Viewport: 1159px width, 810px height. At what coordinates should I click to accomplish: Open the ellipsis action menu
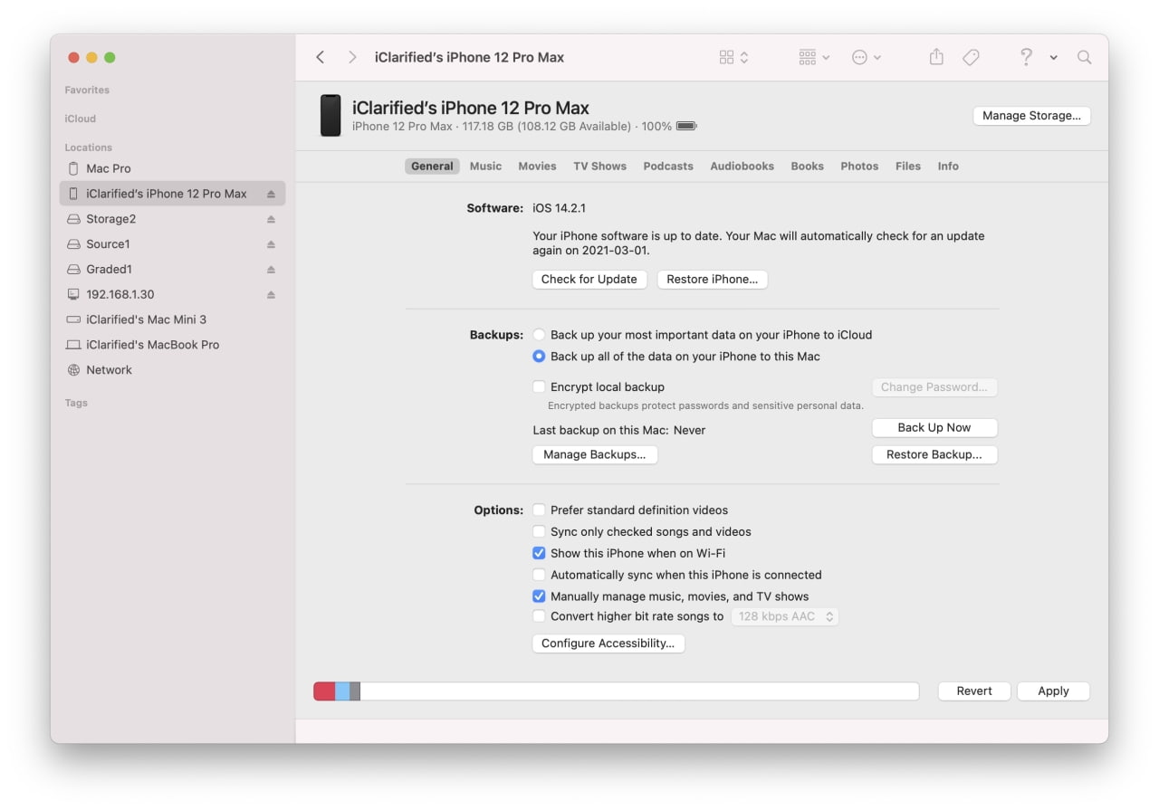(x=867, y=57)
